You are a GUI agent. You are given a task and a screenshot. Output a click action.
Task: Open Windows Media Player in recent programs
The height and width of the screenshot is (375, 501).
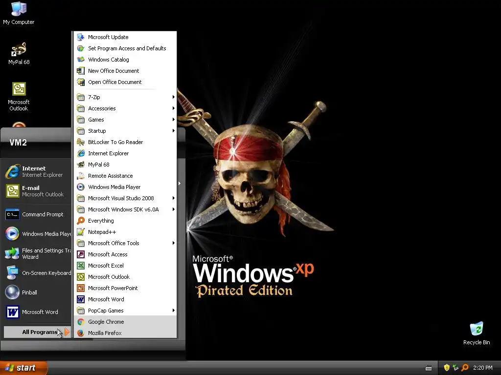(37, 234)
